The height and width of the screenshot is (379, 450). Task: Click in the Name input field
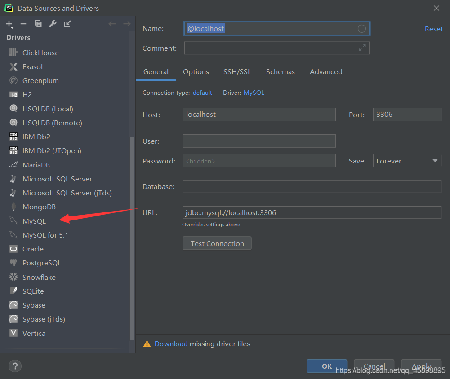click(x=276, y=29)
